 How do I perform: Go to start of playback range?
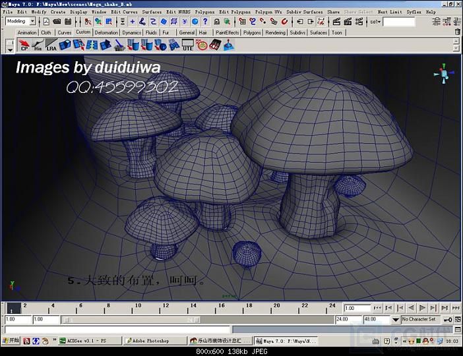pos(377,308)
